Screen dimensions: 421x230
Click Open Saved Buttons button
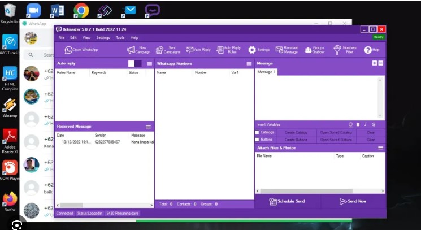(336, 140)
